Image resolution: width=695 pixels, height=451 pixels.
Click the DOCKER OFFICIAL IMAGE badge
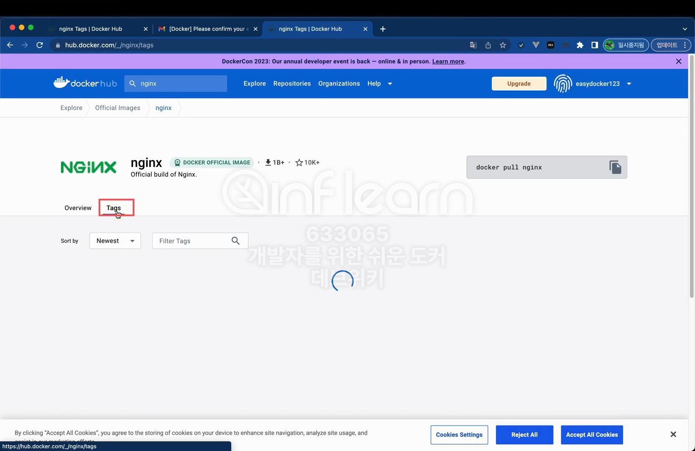click(x=212, y=162)
